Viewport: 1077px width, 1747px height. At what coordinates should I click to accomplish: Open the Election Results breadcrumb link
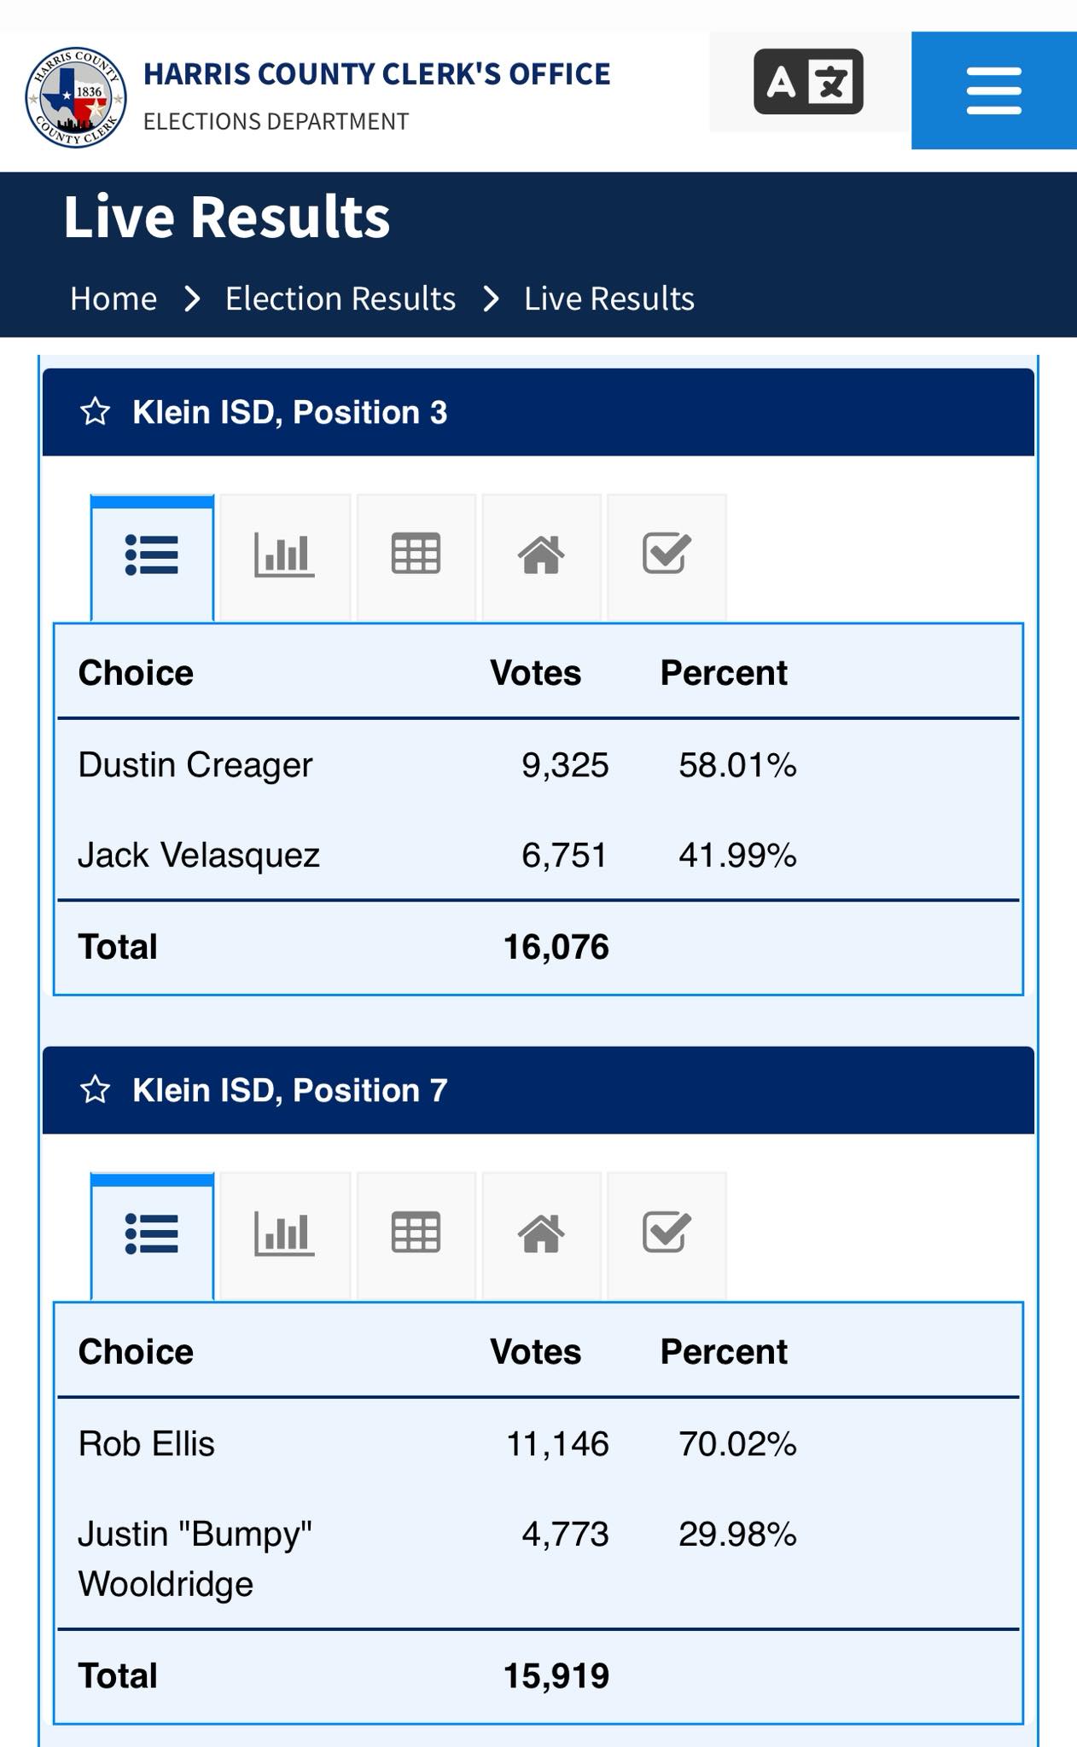tap(341, 299)
